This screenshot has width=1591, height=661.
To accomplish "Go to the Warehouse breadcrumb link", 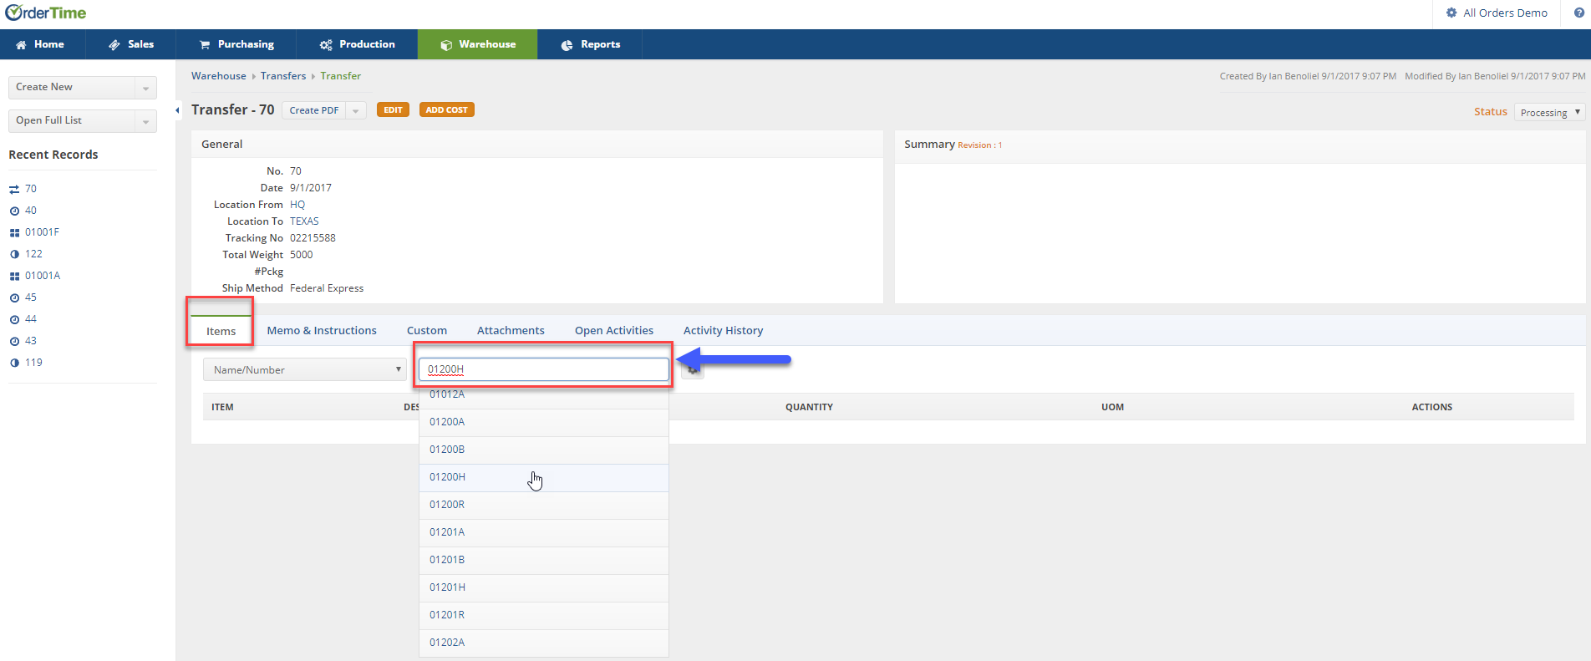I will point(219,76).
